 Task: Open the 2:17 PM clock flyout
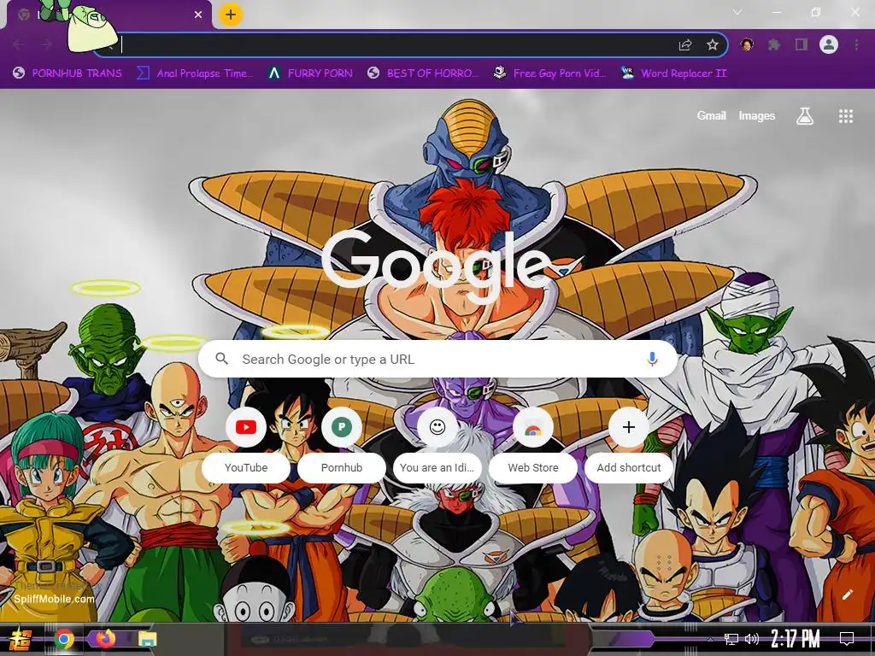(796, 639)
